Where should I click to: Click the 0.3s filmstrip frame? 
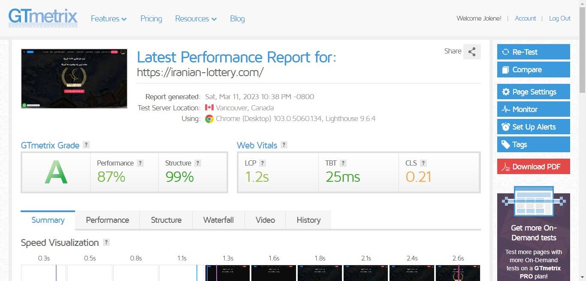pos(43,273)
